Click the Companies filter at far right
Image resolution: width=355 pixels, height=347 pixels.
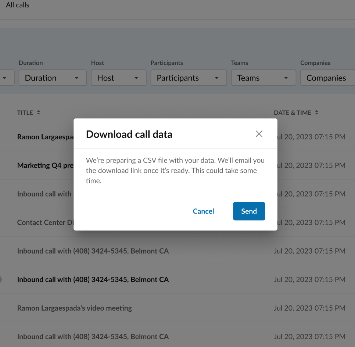331,78
